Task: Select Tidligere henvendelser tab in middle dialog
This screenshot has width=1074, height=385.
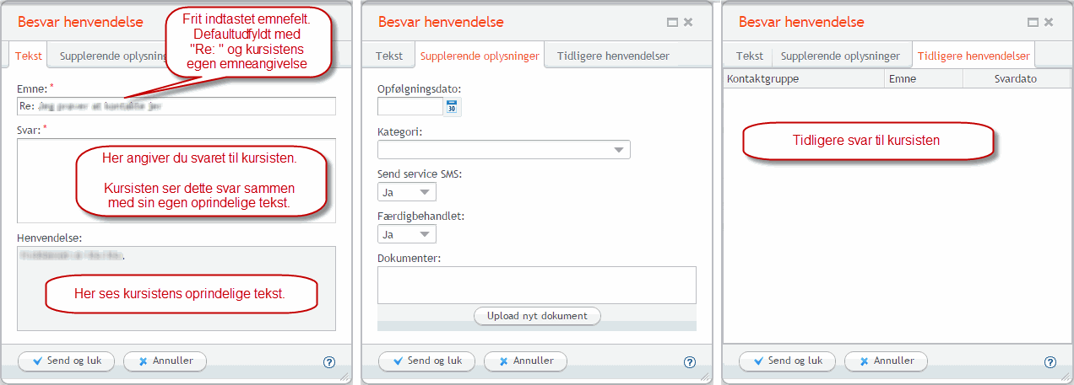Action: 613,56
